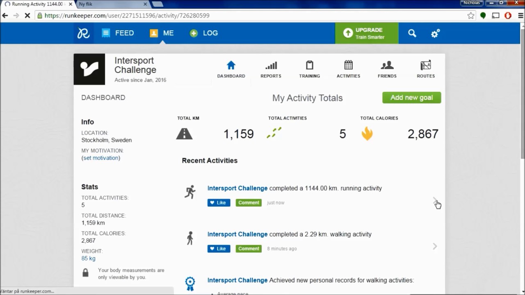The image size is (525, 295).
Task: Click walking figure icon for 2.29 km activity
Action: [190, 238]
